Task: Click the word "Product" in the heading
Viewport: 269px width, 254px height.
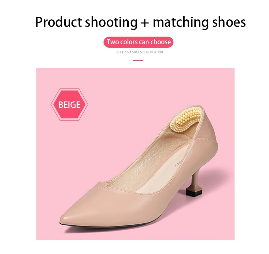Action: click(59, 22)
